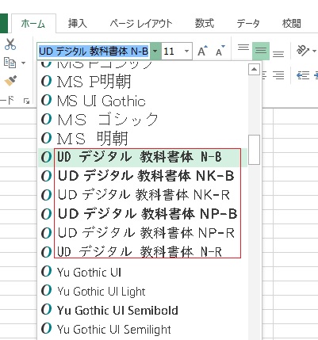The height and width of the screenshot is (340, 318).
Task: Toggle middle vertical alignment
Action: (x=261, y=51)
